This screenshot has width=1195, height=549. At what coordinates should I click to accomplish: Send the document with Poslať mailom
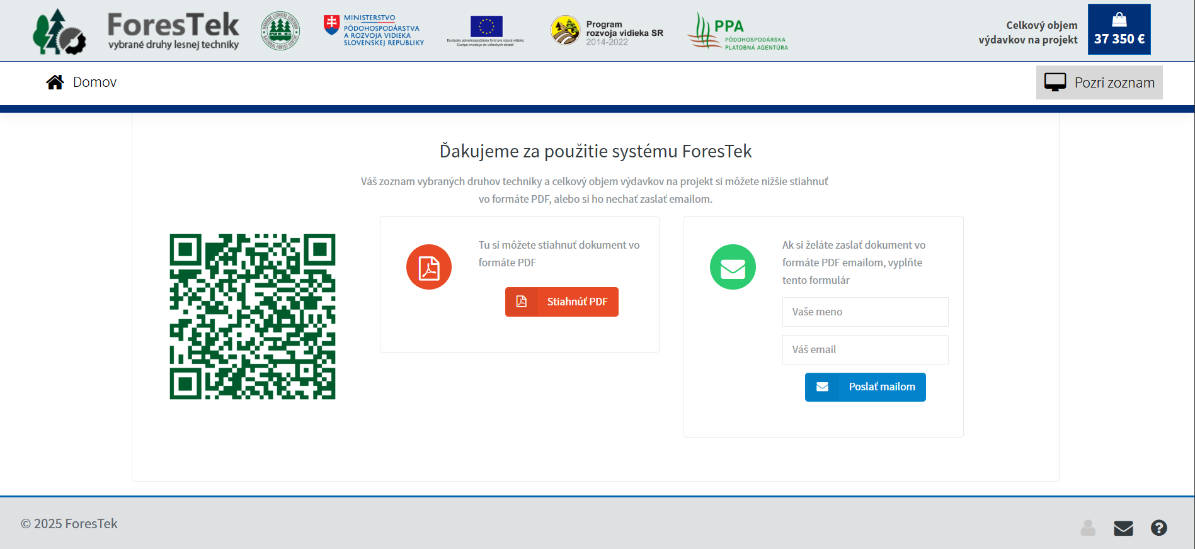click(866, 387)
